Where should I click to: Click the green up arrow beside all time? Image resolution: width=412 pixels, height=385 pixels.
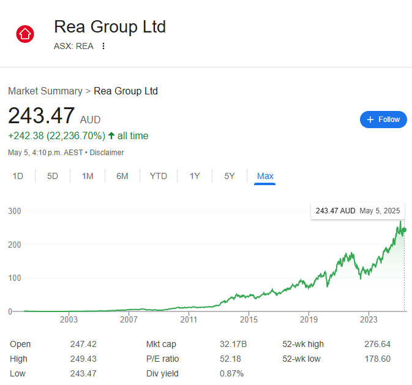point(111,135)
